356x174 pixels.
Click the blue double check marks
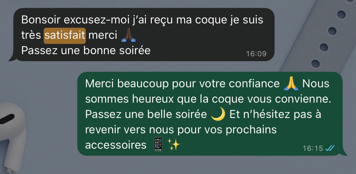tap(330, 148)
